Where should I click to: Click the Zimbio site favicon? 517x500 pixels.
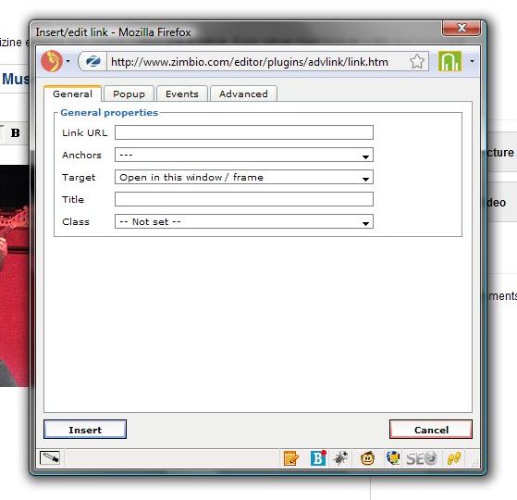pos(93,61)
